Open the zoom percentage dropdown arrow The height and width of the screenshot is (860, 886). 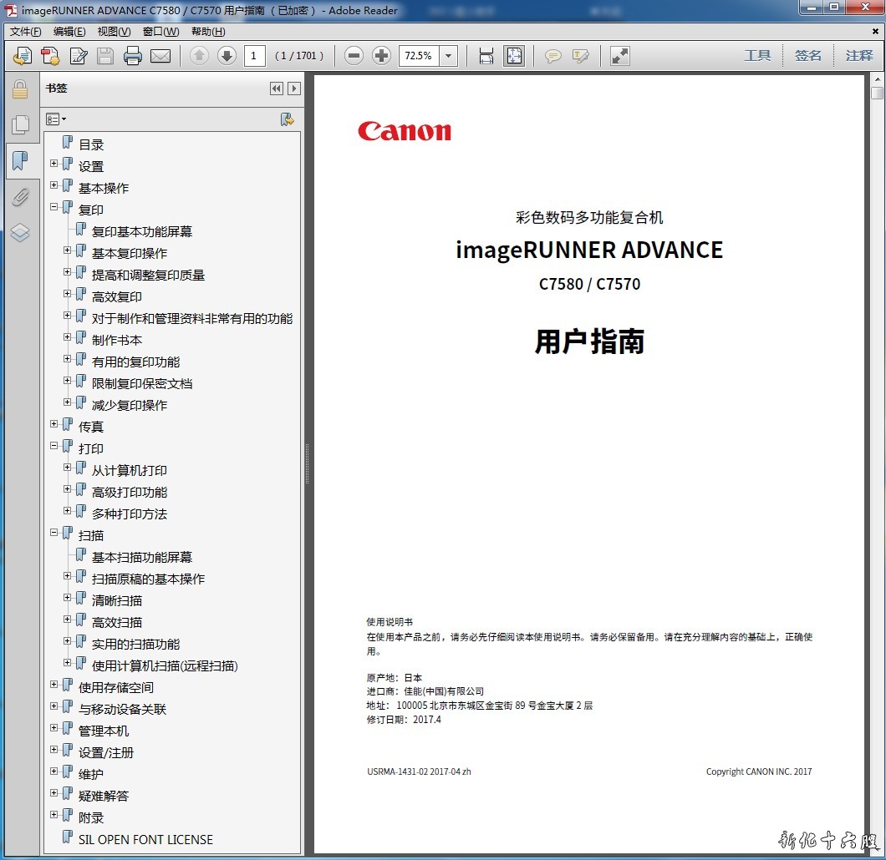pos(449,56)
